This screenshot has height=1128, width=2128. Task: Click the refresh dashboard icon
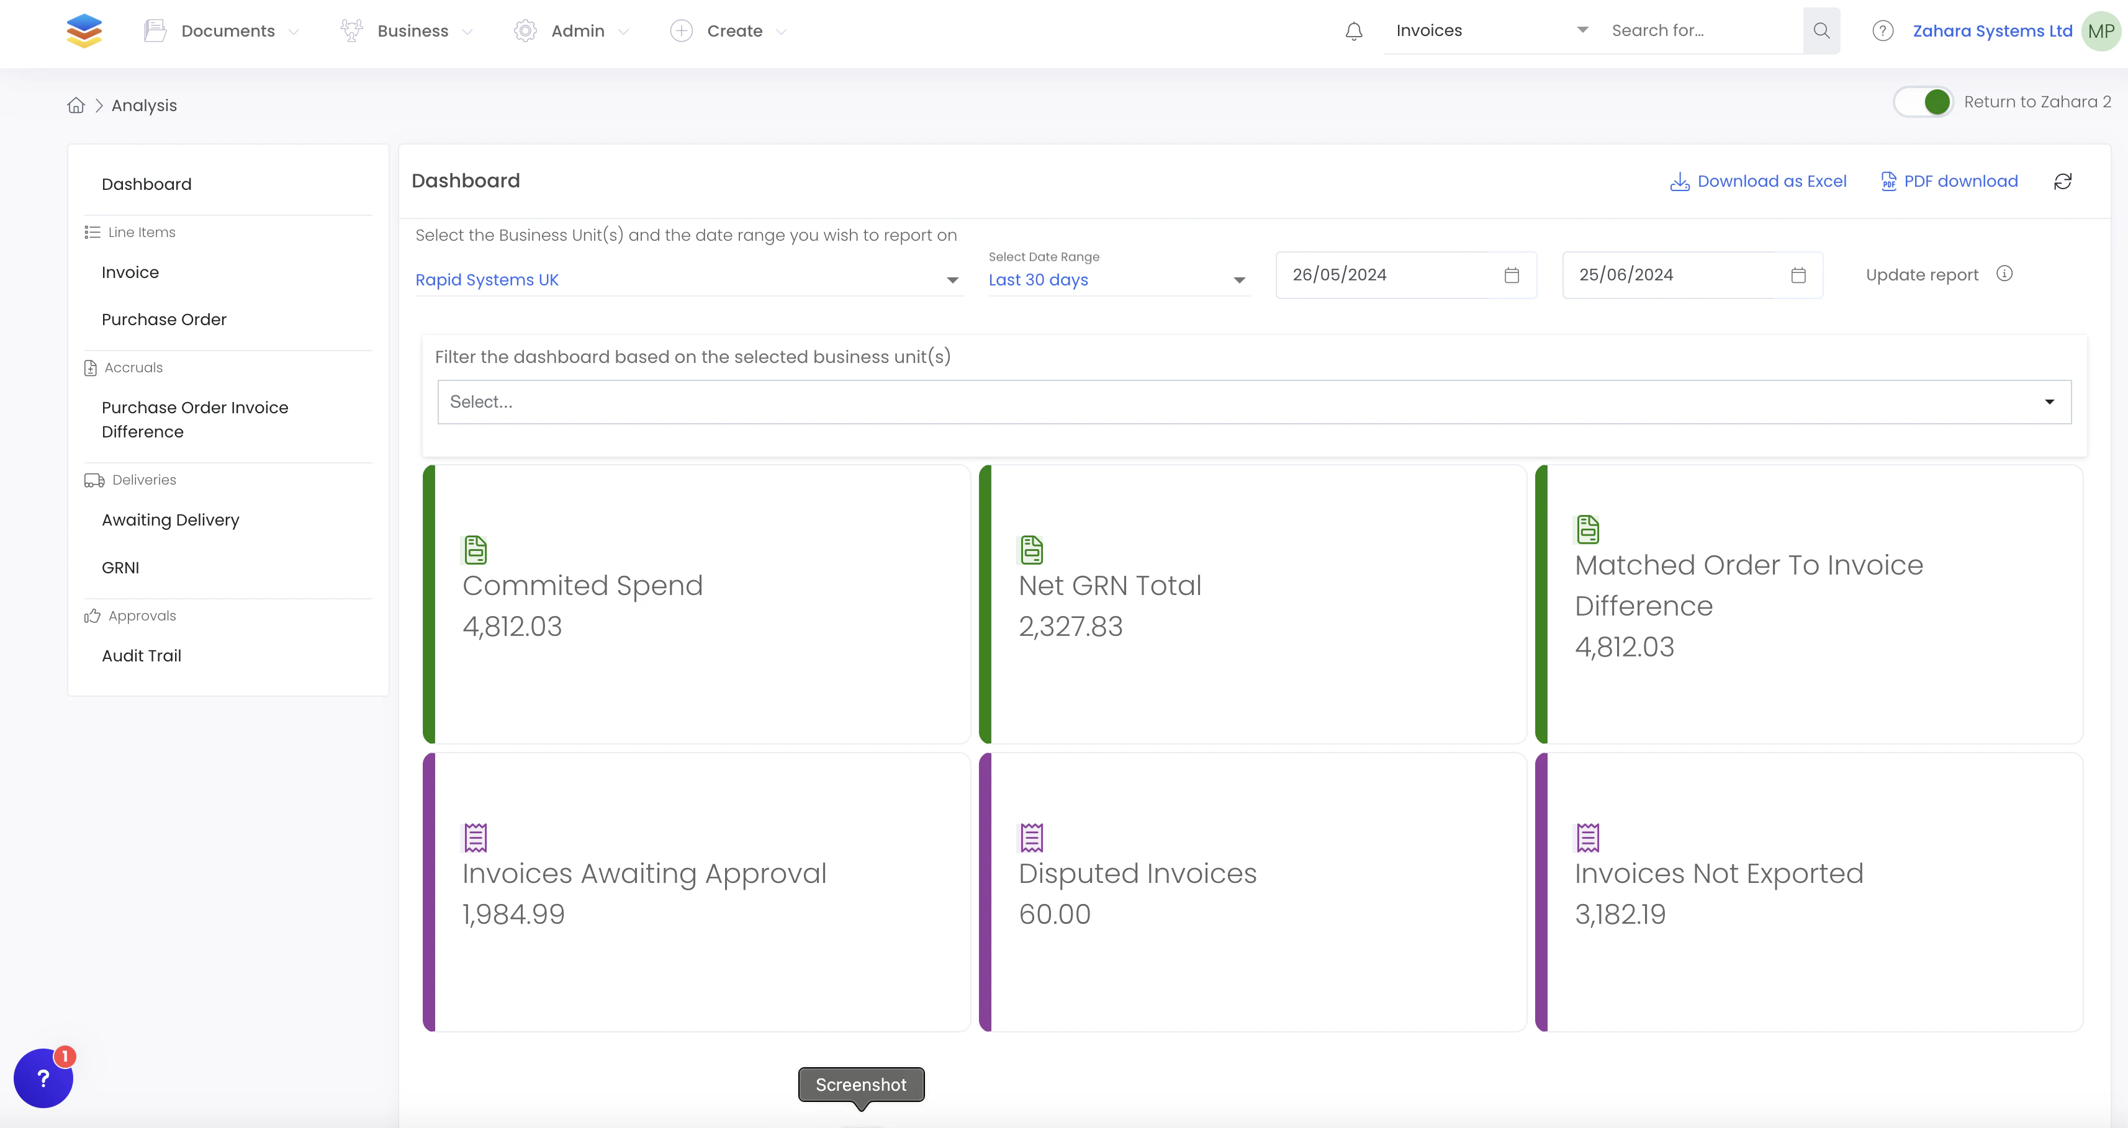click(x=2062, y=182)
